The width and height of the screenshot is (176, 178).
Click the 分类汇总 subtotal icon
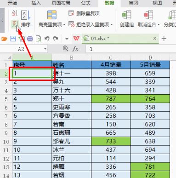(172, 15)
